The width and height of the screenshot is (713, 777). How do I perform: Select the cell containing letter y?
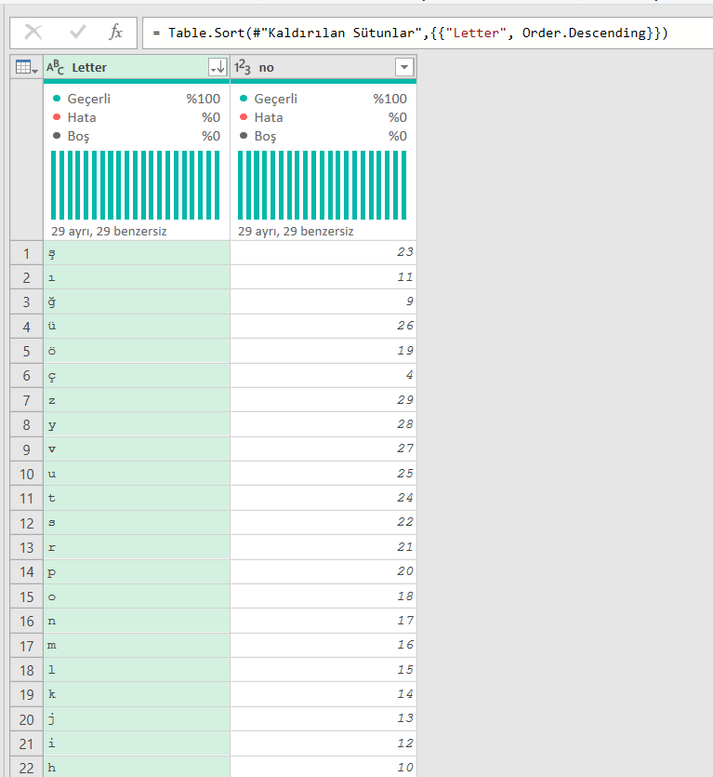tap(137, 424)
